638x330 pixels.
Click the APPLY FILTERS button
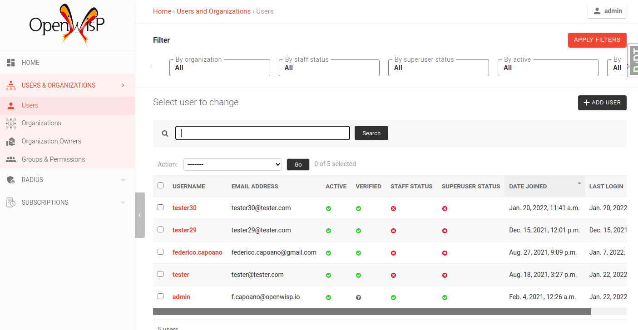[597, 40]
